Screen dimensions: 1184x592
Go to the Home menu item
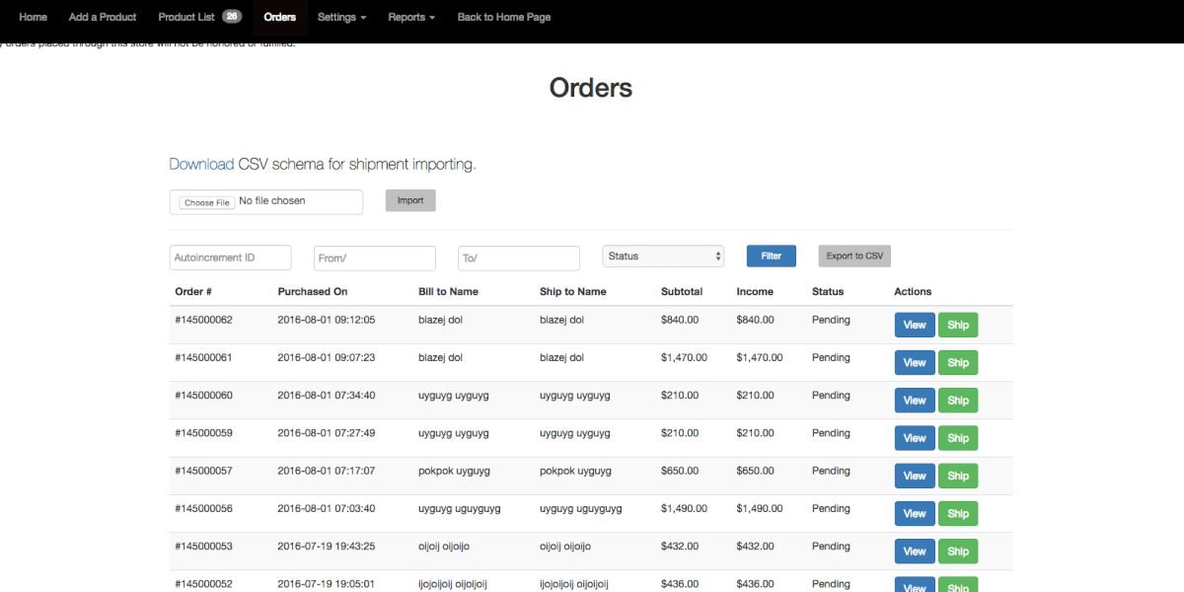33,17
